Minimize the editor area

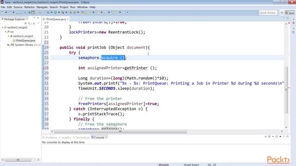284,18
